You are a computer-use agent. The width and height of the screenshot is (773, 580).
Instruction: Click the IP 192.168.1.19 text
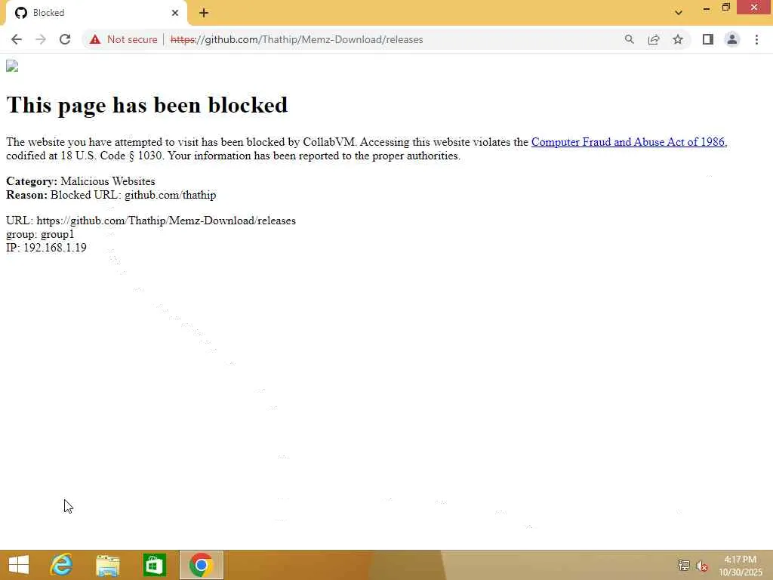point(46,248)
